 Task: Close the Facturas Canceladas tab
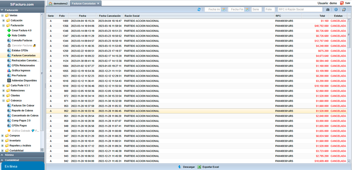coord(98,3)
